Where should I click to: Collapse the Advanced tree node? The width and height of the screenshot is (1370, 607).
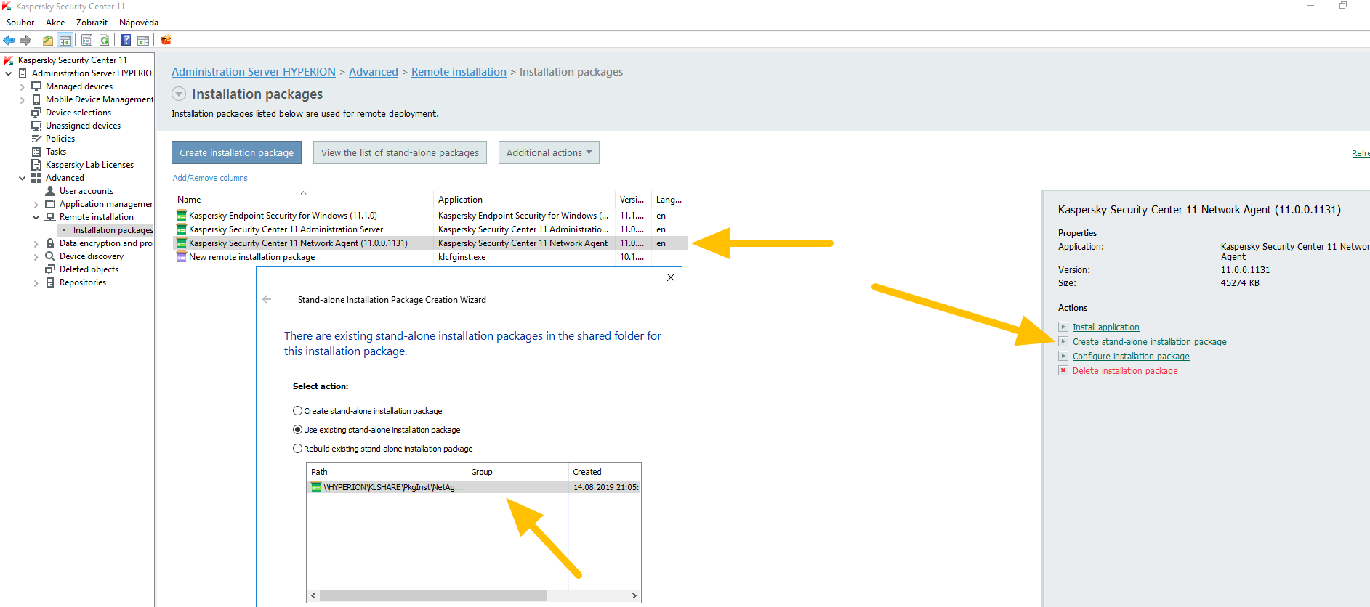[x=23, y=178]
